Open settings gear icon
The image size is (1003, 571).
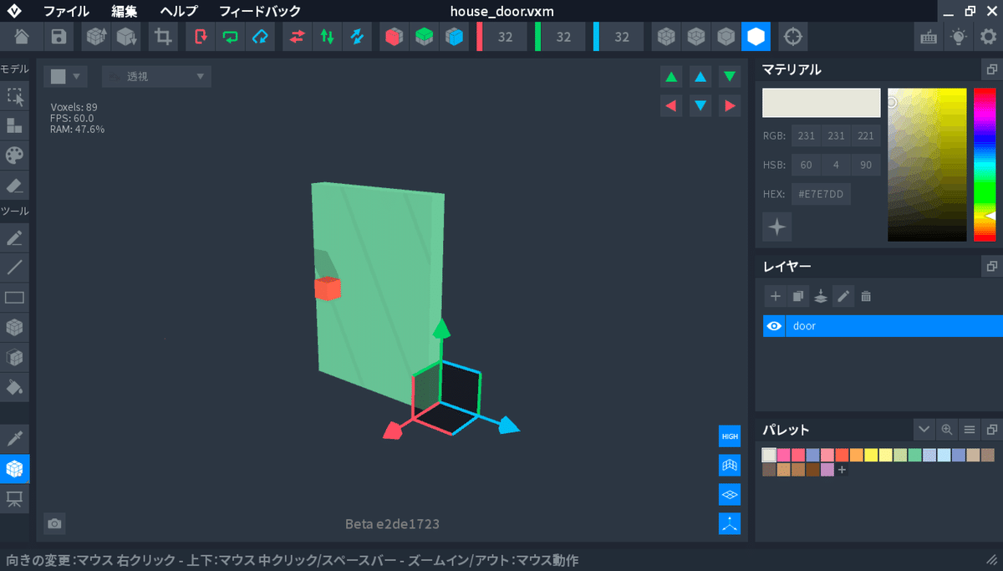(989, 37)
